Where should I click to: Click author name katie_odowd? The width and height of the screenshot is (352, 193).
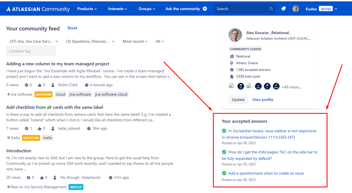[x=69, y=128]
